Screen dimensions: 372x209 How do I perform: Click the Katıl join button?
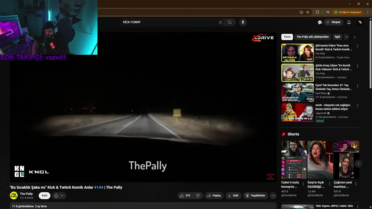pyautogui.click(x=44, y=196)
